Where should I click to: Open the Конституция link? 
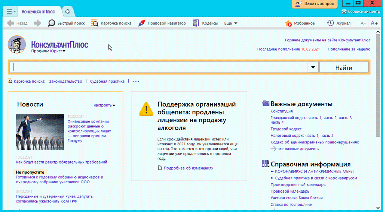[281, 111]
